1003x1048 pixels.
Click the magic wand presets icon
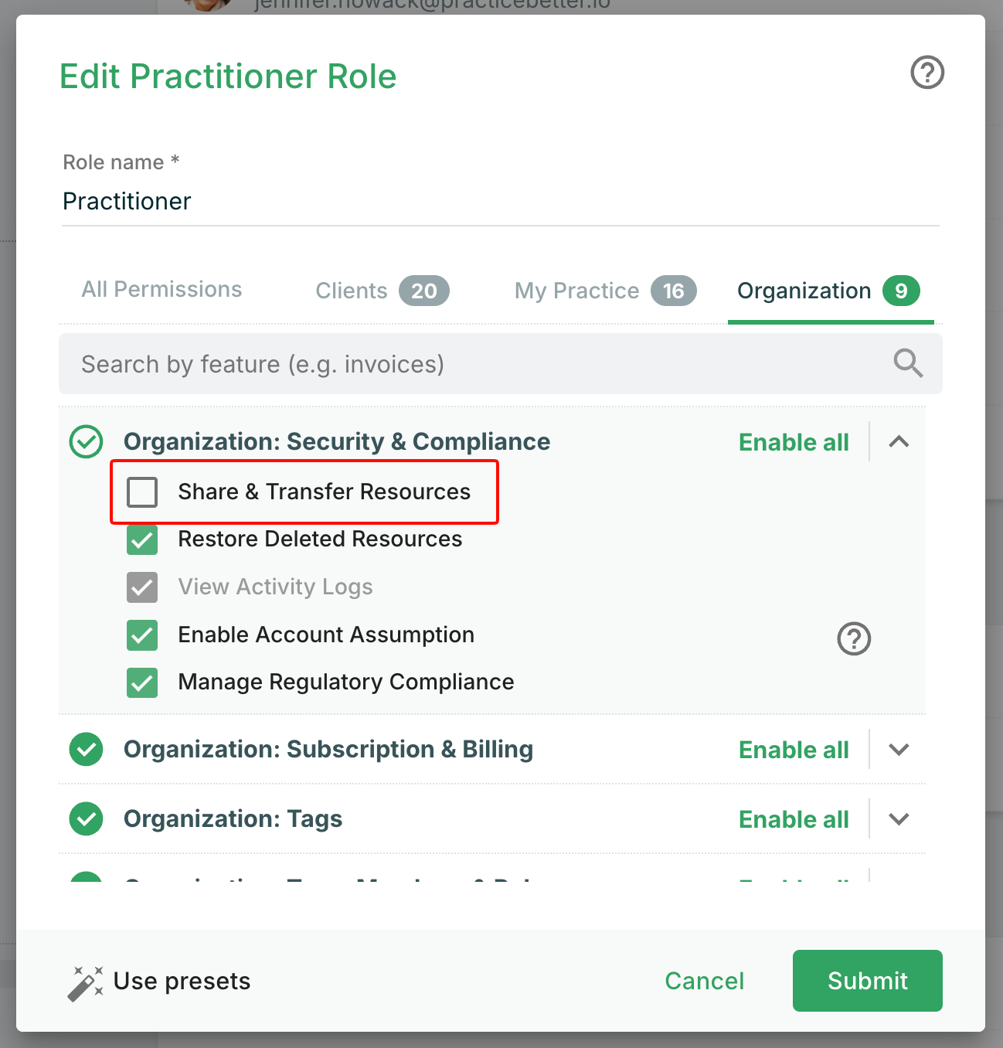point(85,982)
